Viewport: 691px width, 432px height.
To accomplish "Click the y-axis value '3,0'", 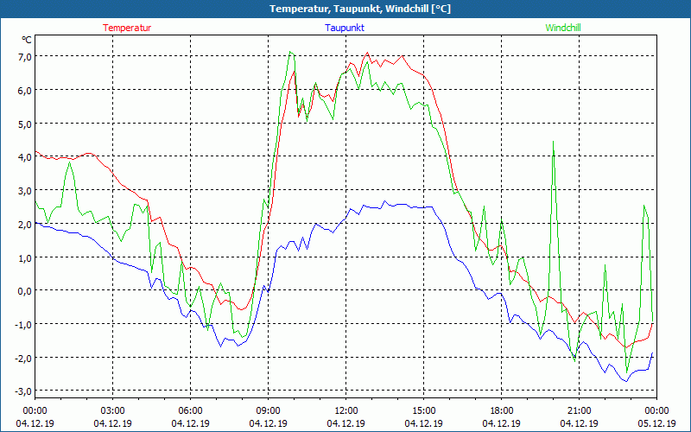I will pyautogui.click(x=25, y=190).
